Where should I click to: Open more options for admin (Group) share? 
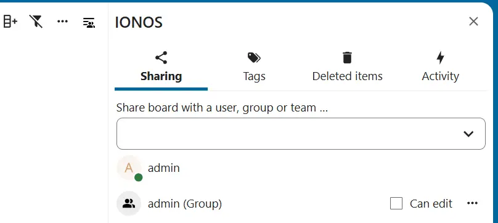click(472, 203)
